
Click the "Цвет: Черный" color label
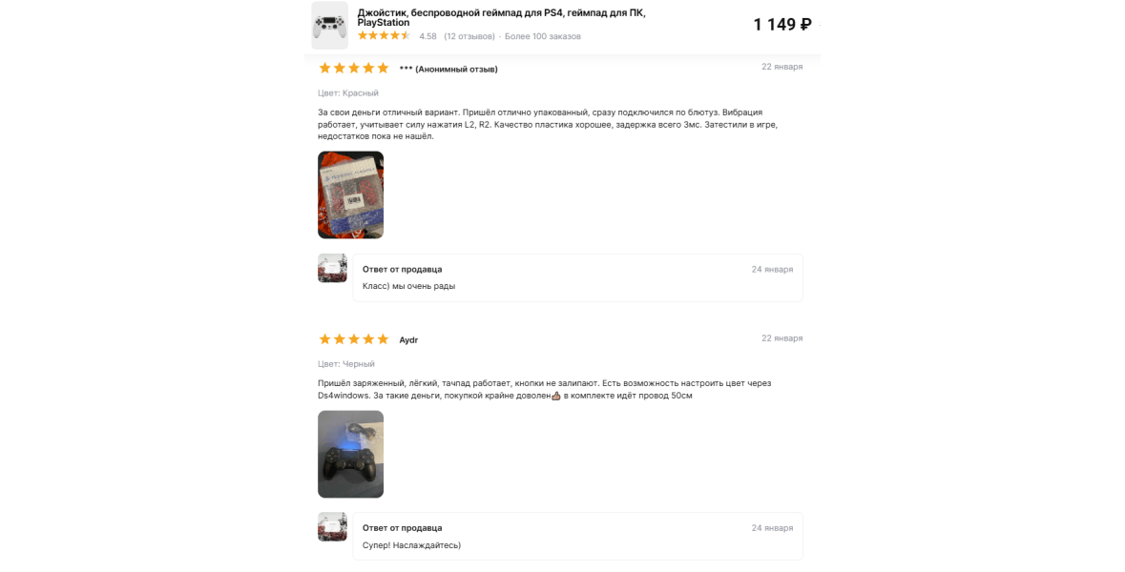[346, 364]
